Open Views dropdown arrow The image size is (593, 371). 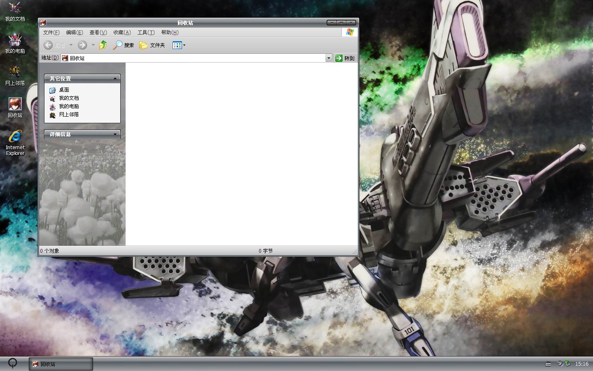pos(184,45)
